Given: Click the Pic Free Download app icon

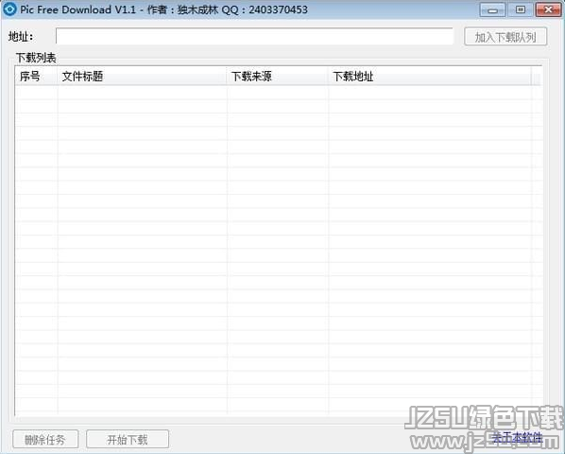Looking at the screenshot, I should click(9, 9).
